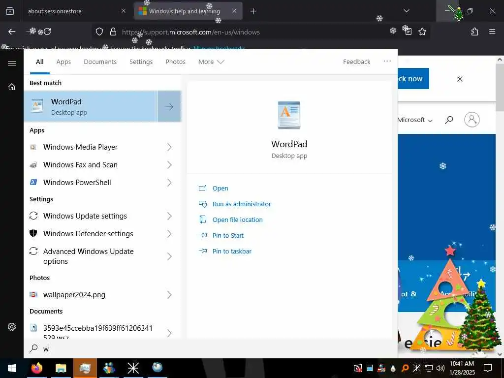Expand Advanced Windows Update options chevron
Screen dimensions: 504x378
coord(169,256)
